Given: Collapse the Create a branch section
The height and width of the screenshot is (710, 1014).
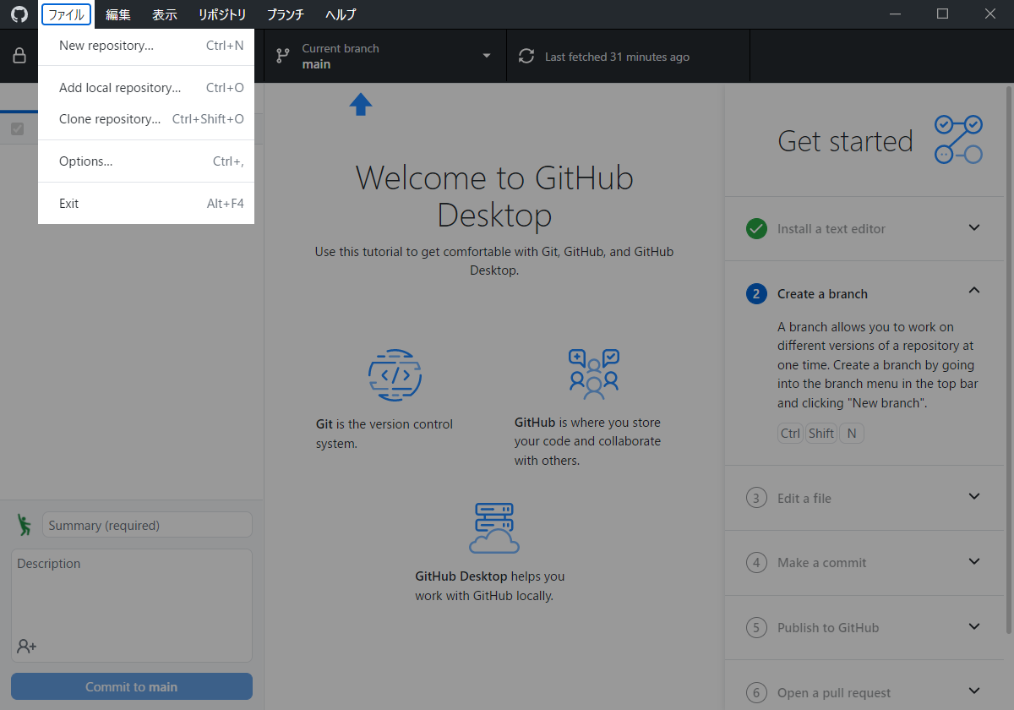Looking at the screenshot, I should tap(973, 290).
